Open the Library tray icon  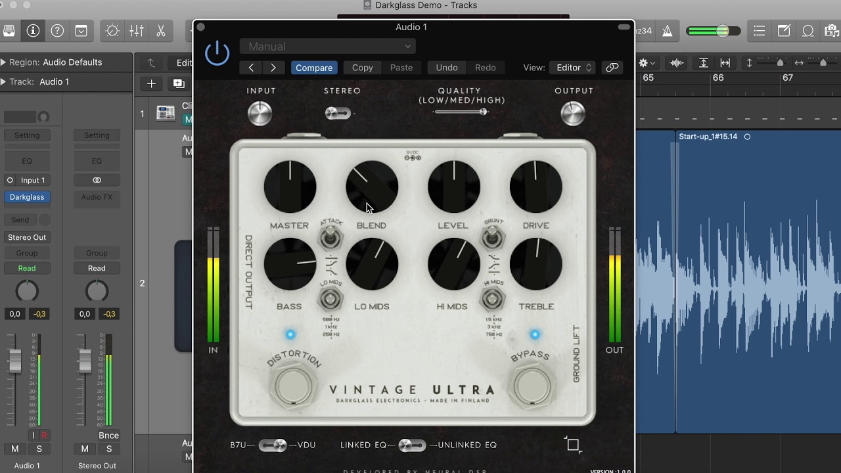tap(9, 31)
